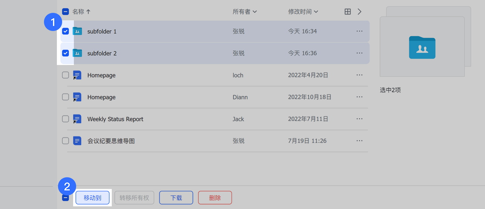Click the ellipsis for Weekly Status Report
The width and height of the screenshot is (485, 209).
click(360, 119)
